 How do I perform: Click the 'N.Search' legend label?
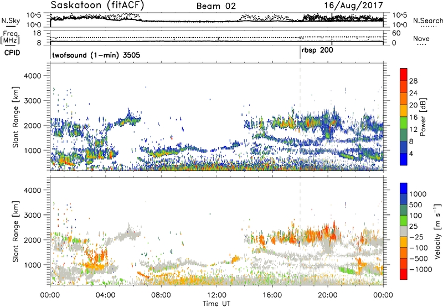tap(427, 21)
